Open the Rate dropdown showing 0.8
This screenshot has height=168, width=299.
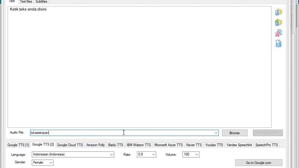(146, 154)
